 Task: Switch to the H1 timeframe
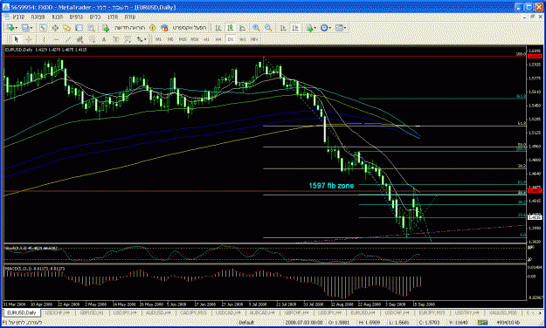[x=206, y=39]
